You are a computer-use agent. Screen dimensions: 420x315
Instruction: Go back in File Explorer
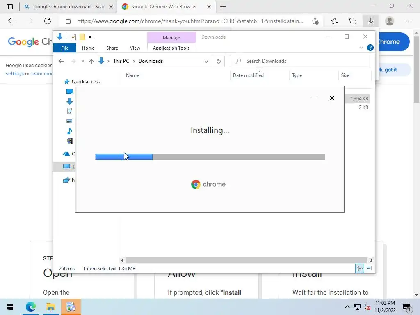tap(61, 61)
